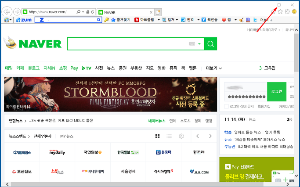This screenshot has width=300, height=187.
Task: Open 하프클럽 toolbar shortcut
Action: [x=145, y=20]
